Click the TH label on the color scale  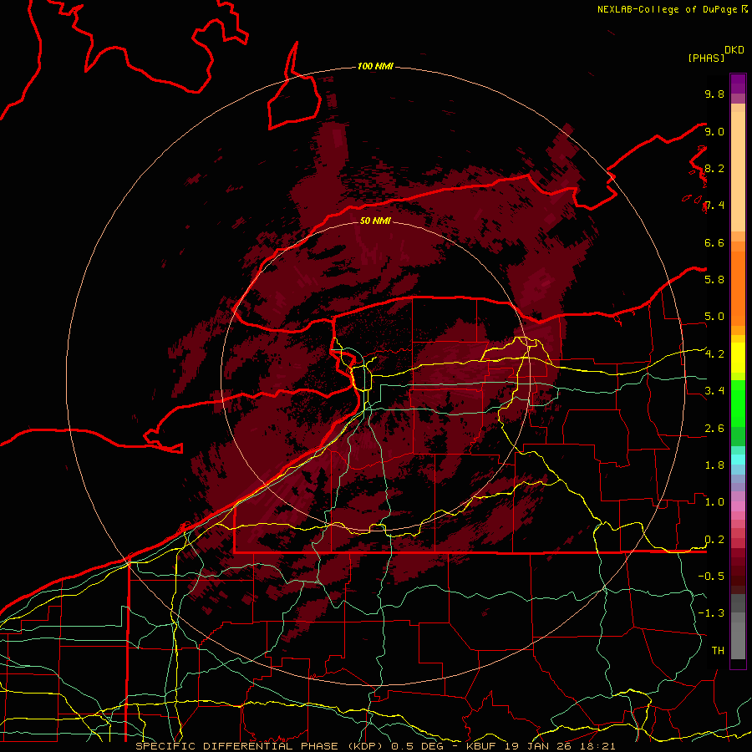click(718, 650)
